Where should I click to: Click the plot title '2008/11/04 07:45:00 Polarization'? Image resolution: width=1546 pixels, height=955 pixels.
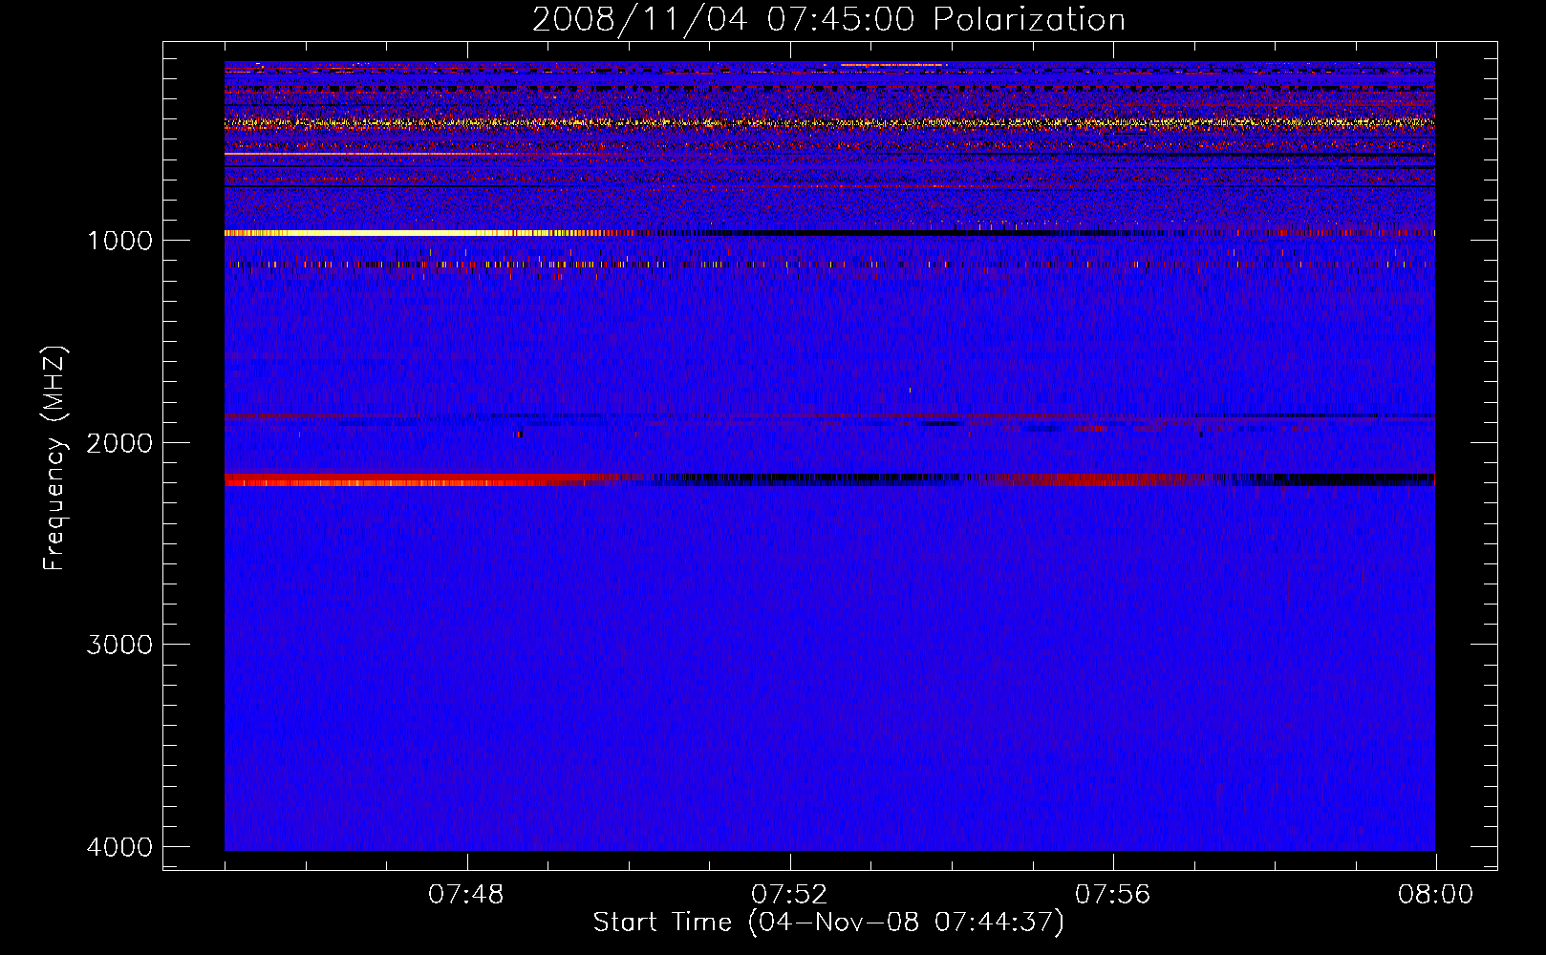pos(828,19)
